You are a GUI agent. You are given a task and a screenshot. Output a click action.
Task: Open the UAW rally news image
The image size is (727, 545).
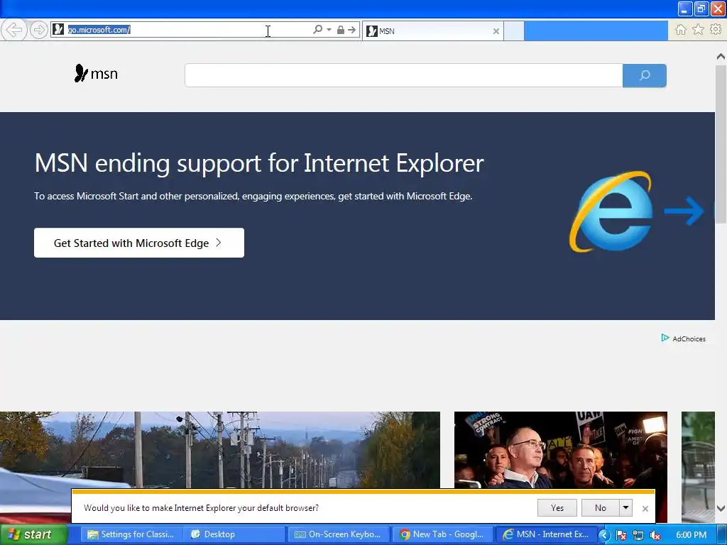[561, 449]
